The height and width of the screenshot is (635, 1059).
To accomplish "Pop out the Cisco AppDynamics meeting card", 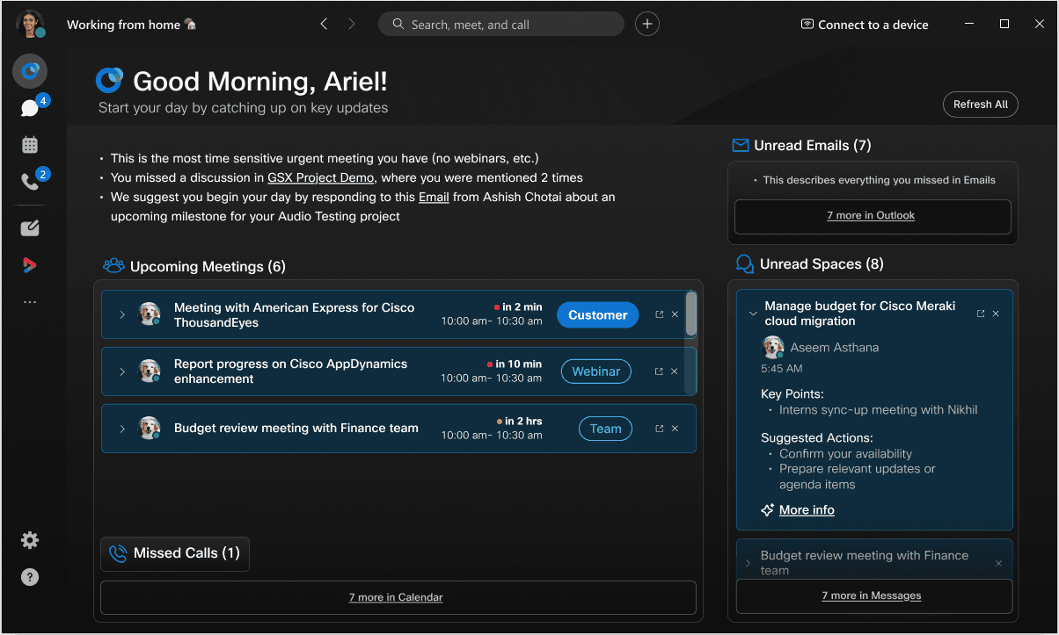I will pyautogui.click(x=659, y=372).
